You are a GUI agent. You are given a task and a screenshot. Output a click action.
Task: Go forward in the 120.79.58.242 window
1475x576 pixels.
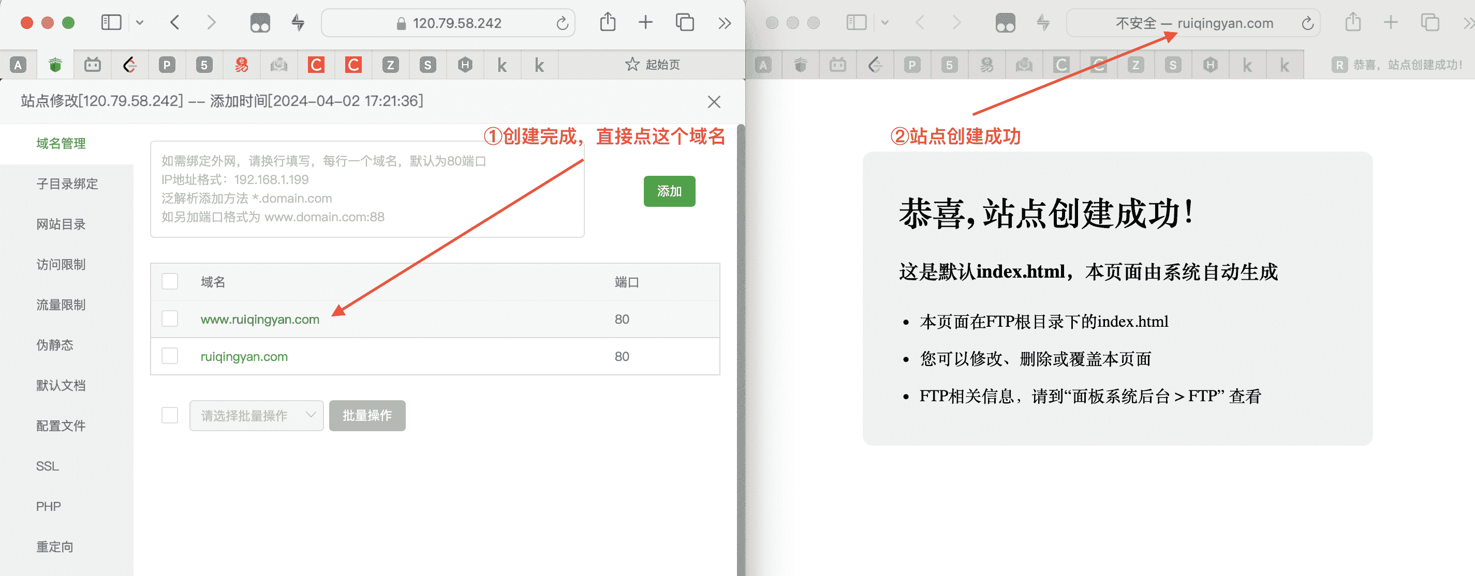pyautogui.click(x=211, y=23)
